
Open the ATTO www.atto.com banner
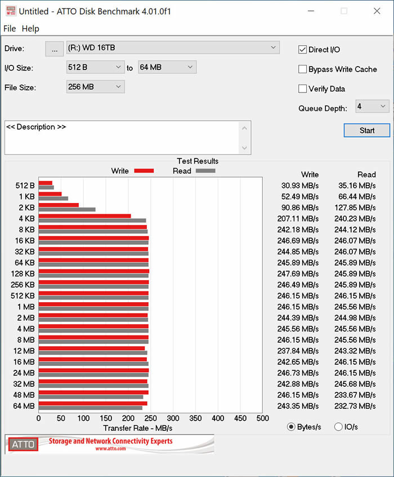[x=110, y=444]
